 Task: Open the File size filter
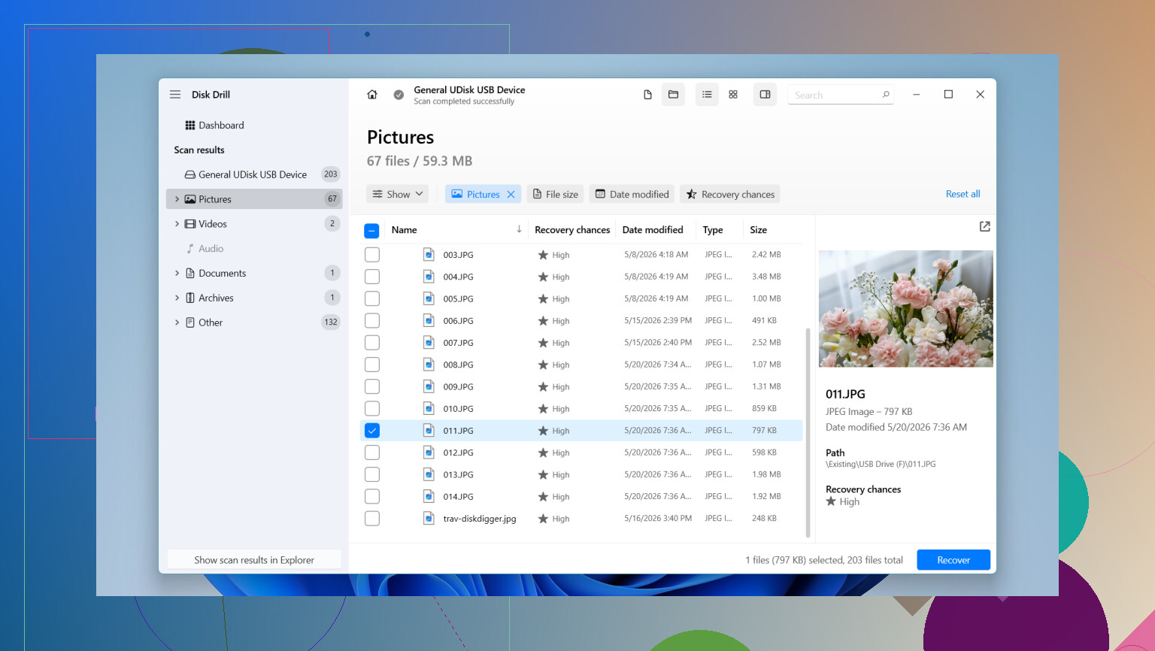pos(556,194)
